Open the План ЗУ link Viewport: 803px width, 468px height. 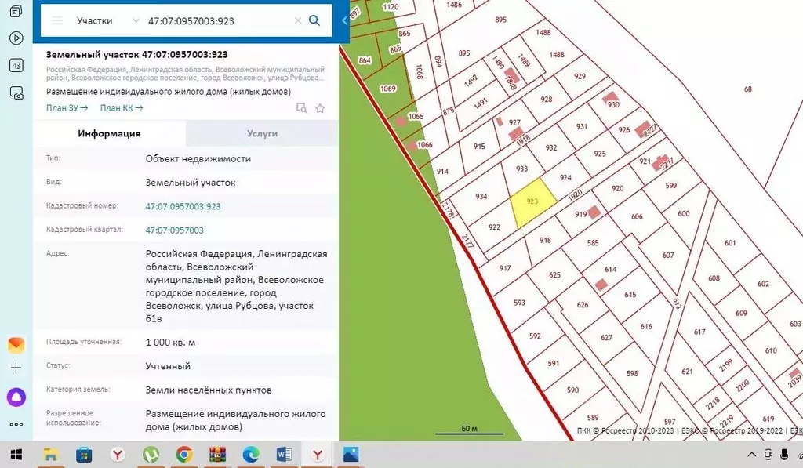click(67, 108)
